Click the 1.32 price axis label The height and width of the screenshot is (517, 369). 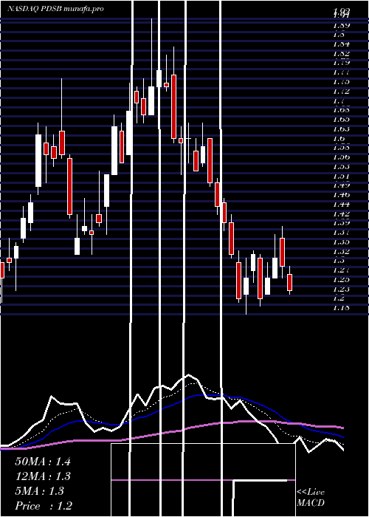tap(341, 252)
